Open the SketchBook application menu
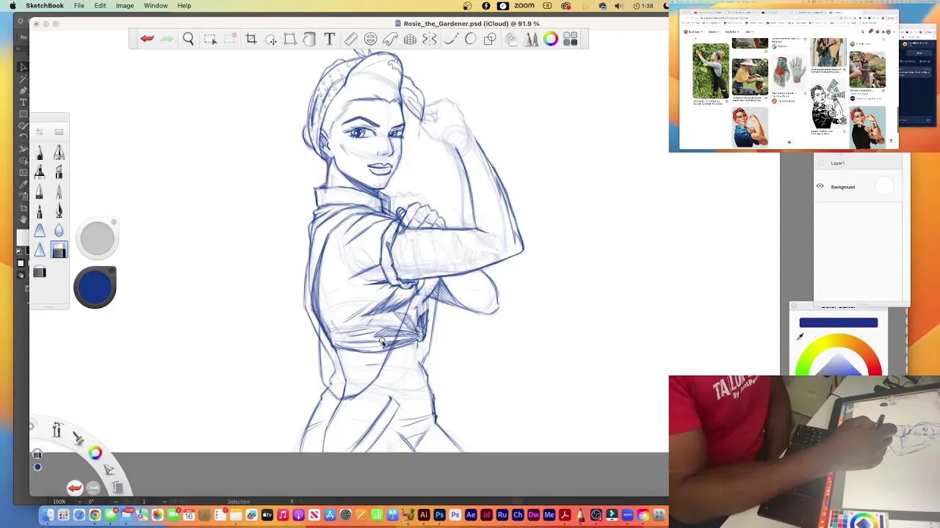The image size is (940, 528). tap(45, 6)
